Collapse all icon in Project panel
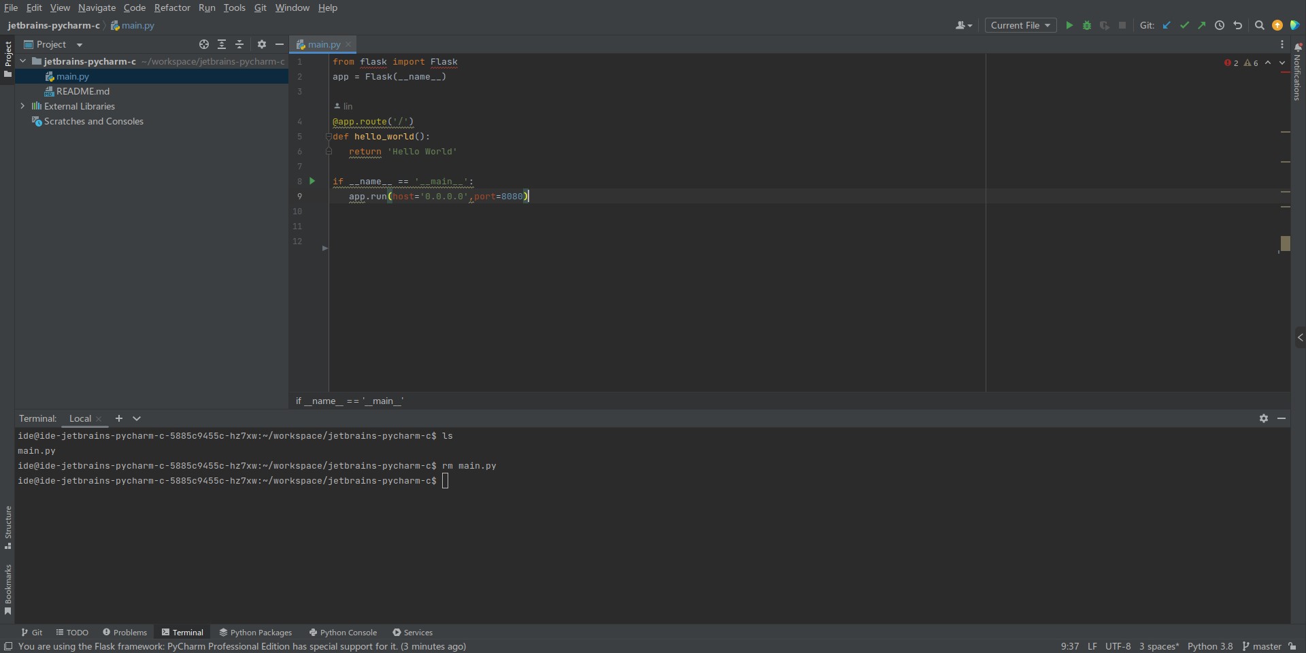1306x653 pixels. (x=239, y=44)
